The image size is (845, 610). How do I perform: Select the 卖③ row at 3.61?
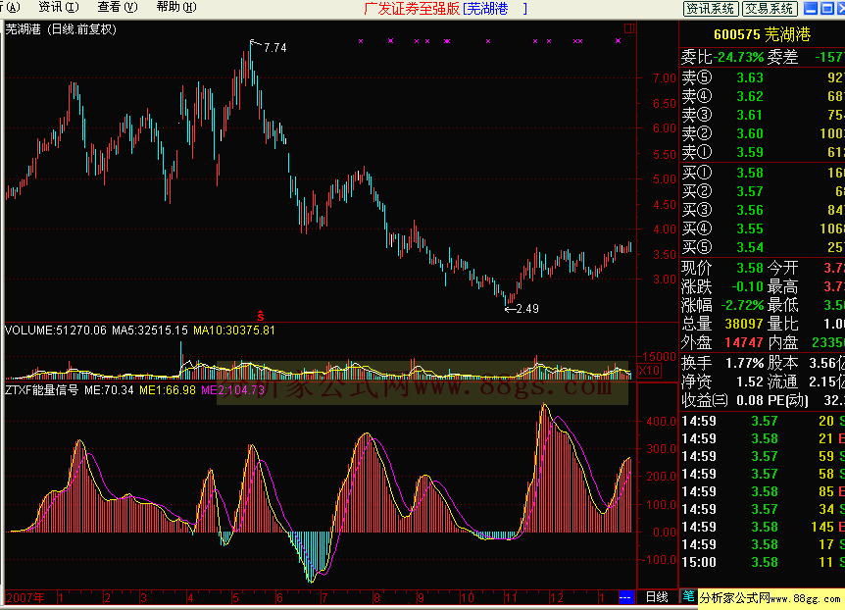pyautogui.click(x=762, y=115)
